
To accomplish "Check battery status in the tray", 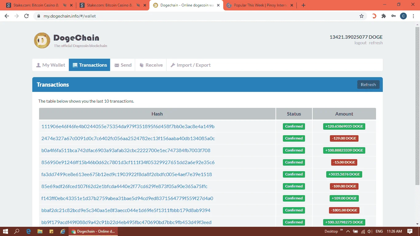I will (x=355, y=231).
